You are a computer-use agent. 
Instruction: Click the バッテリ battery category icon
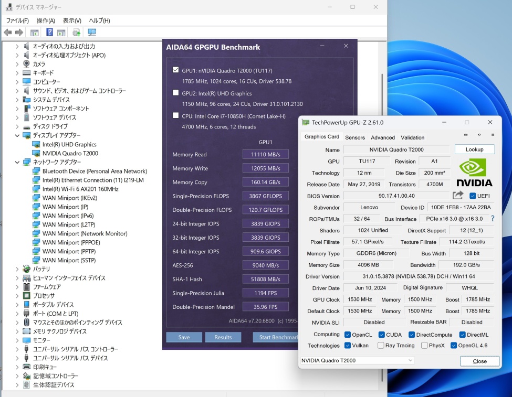(x=26, y=269)
